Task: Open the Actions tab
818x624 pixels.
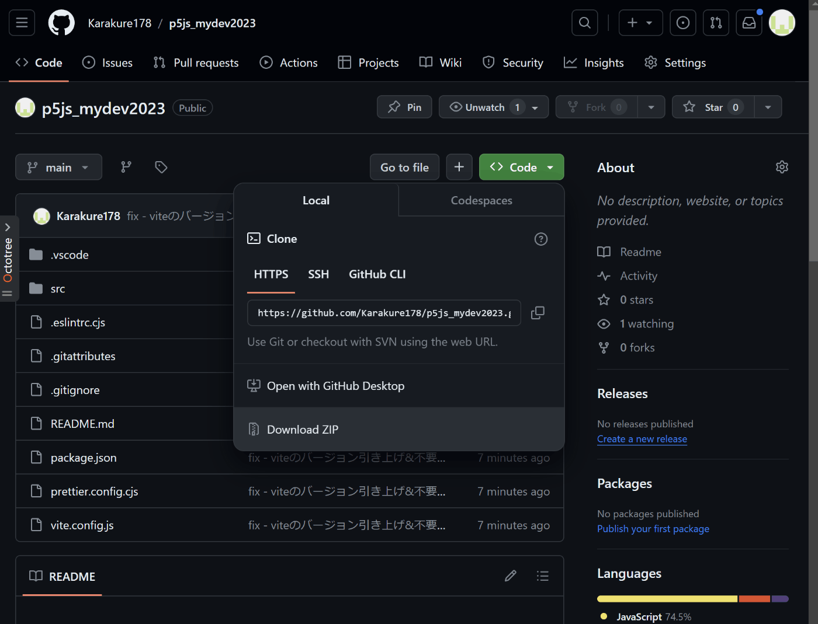Action: point(289,62)
